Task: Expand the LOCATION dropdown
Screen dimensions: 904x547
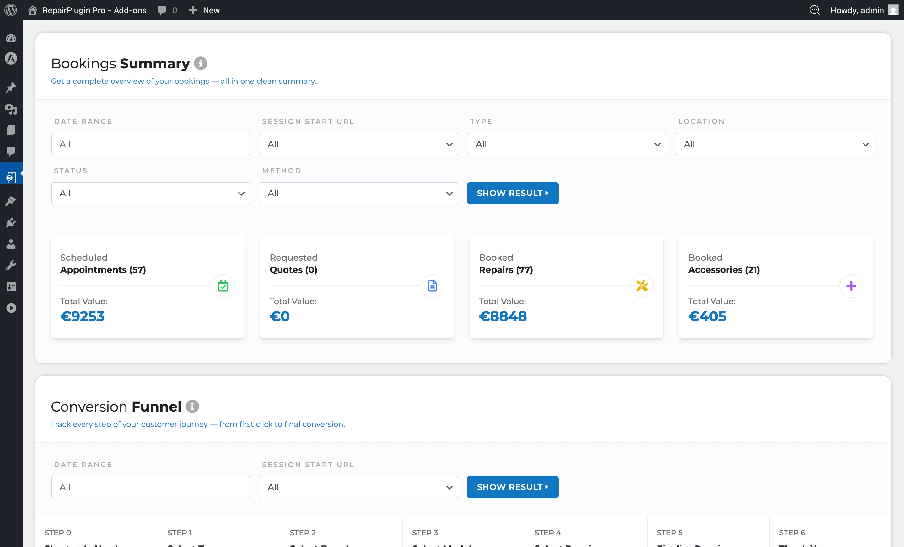Action: tap(774, 144)
